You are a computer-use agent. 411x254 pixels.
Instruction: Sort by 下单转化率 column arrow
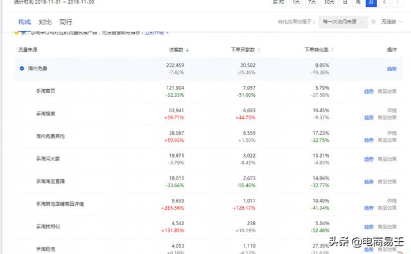point(333,50)
